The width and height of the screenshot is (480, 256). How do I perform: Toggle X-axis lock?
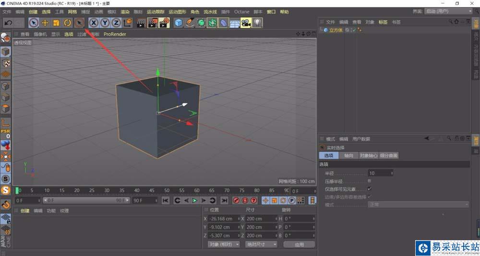pyautogui.click(x=94, y=23)
